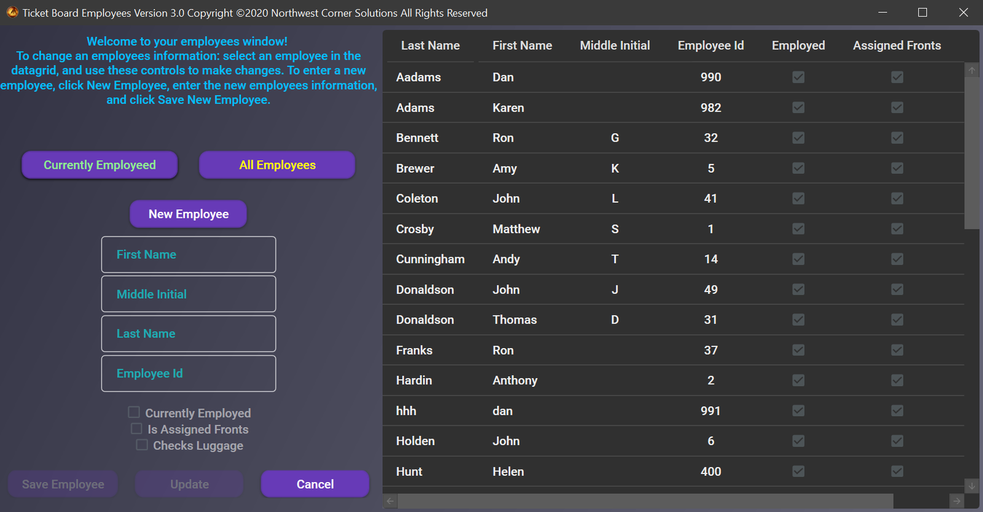This screenshot has width=983, height=512.
Task: Toggle Employed checkbox for Bennett row
Action: [x=798, y=138]
